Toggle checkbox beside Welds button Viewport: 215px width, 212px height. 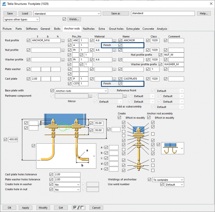point(64,19)
